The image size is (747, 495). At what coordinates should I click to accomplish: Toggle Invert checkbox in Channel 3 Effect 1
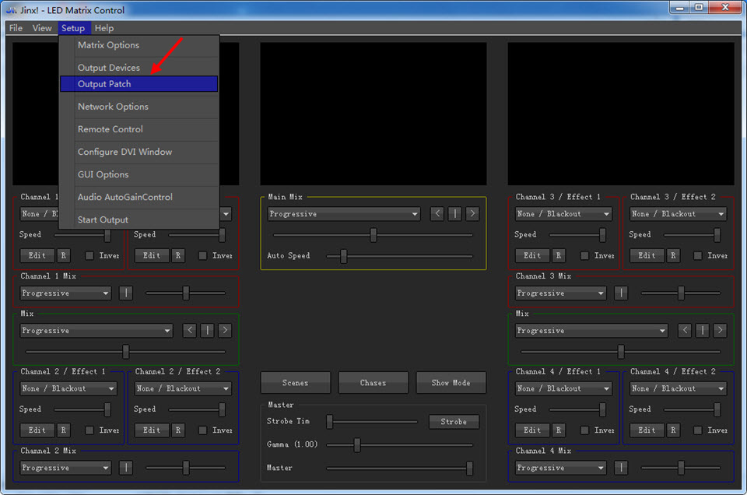click(x=584, y=255)
